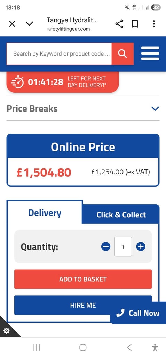Share this page via share icon
The width and height of the screenshot is (166, 358).
119,24
